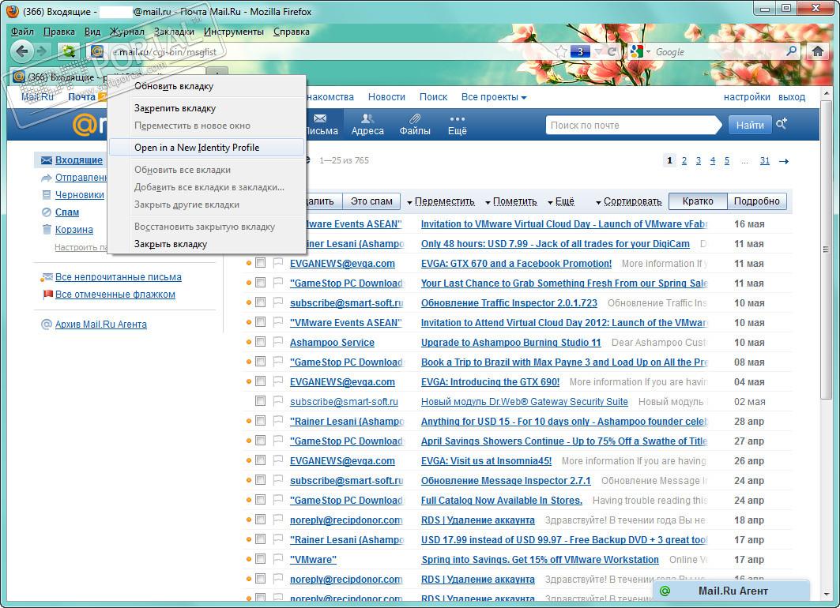This screenshot has width=840, height=608.
Task: Tick checkbox for Traffic Inspector 2.0.1.723 message
Action: tap(260, 302)
